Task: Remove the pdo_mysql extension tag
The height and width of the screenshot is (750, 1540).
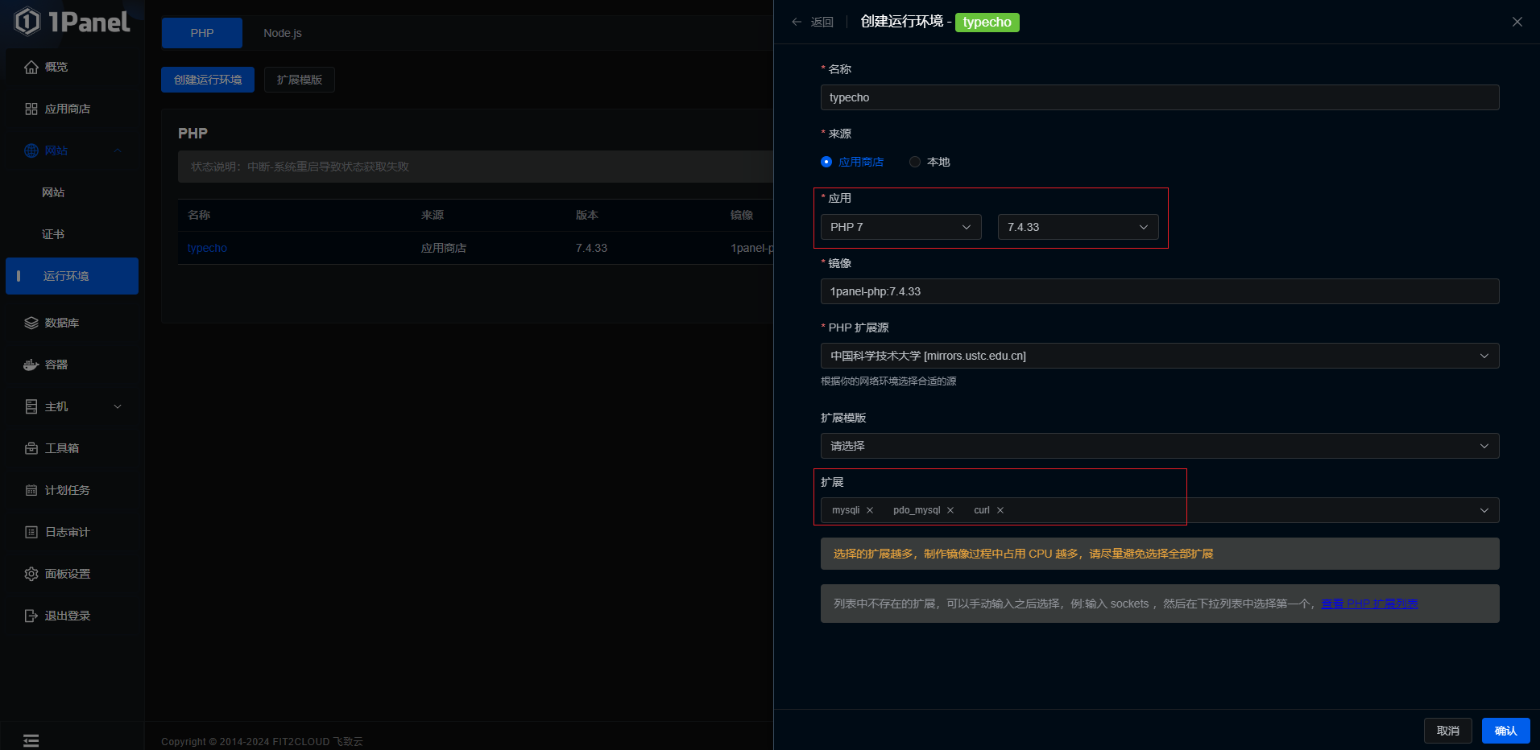Action: click(950, 510)
